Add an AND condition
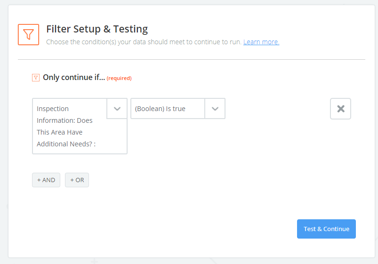The height and width of the screenshot is (264, 378). pos(46,180)
